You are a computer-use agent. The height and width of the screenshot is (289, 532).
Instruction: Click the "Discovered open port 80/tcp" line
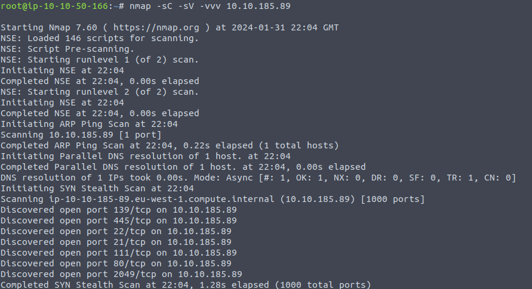(x=116, y=263)
